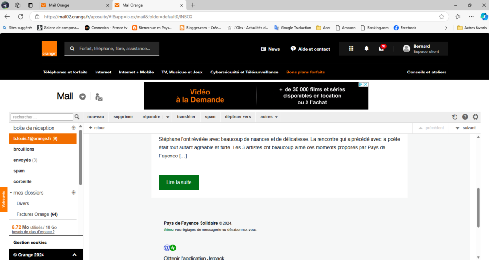The image size is (489, 260).
Task: Collapse the mes dossiers section
Action: tap(11, 193)
